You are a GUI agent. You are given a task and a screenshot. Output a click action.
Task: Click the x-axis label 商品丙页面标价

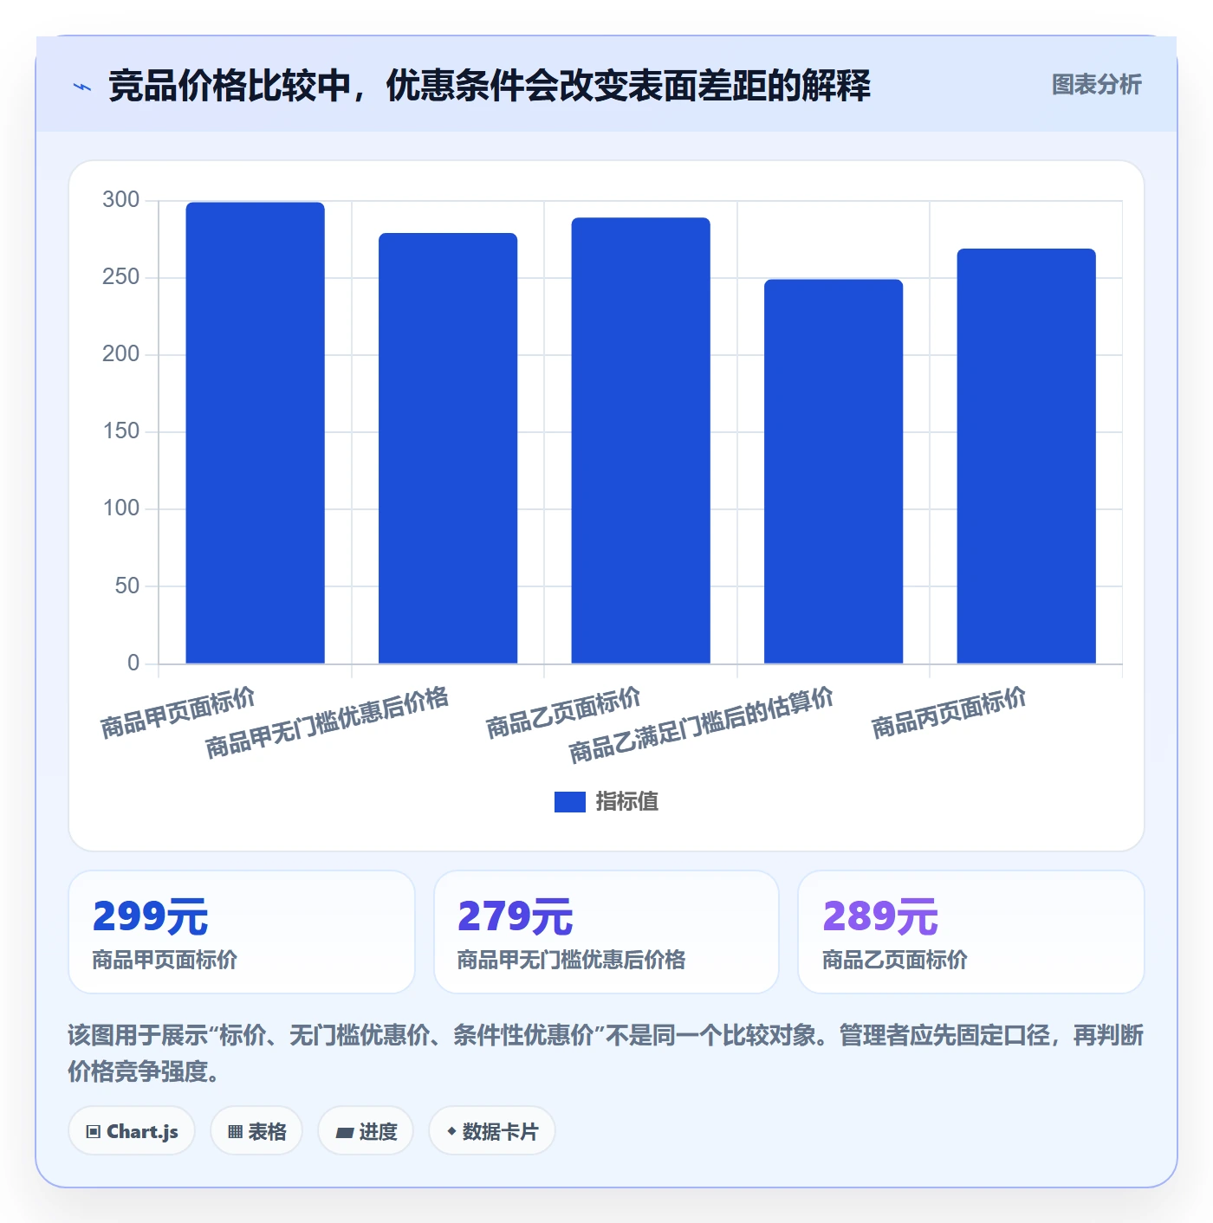point(949,713)
